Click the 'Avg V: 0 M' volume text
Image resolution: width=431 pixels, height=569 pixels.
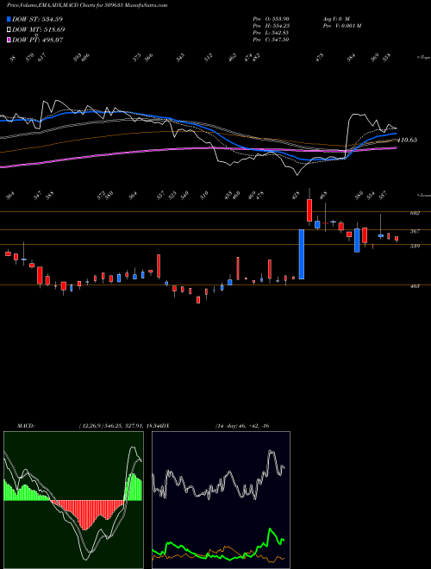pyautogui.click(x=335, y=18)
